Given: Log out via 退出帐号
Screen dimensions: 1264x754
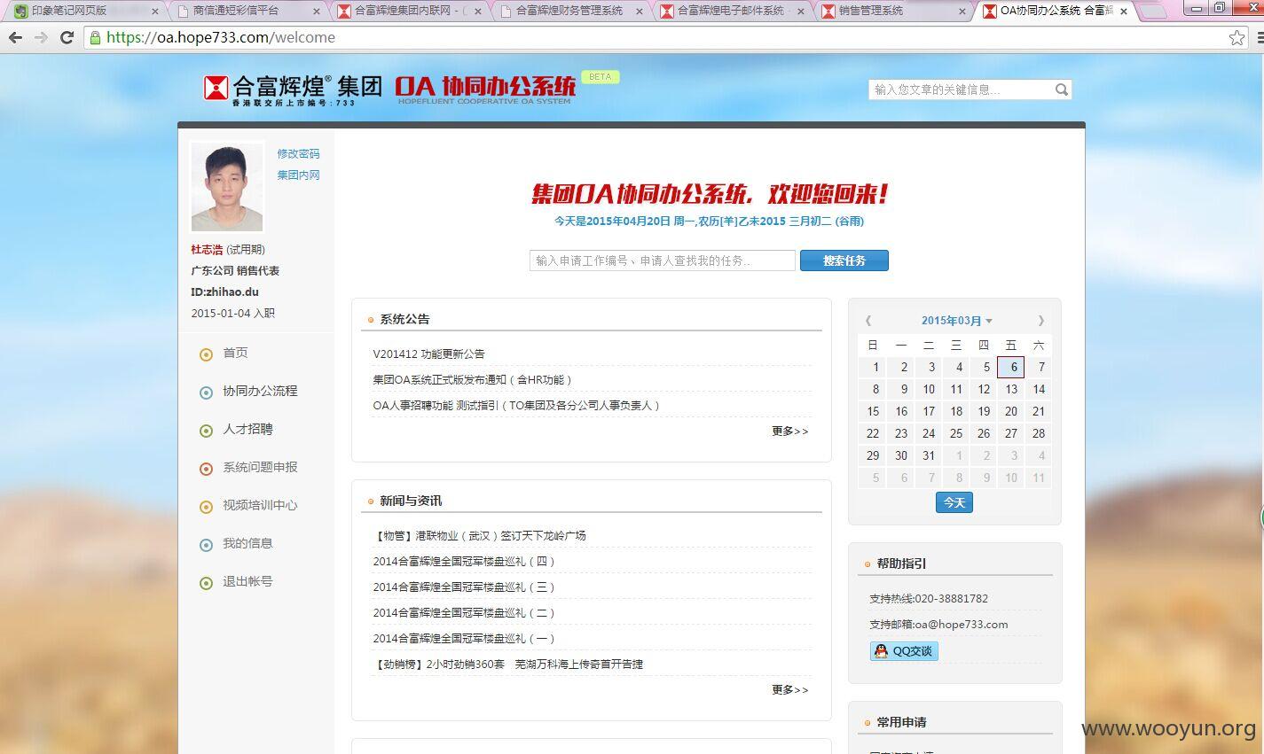Looking at the screenshot, I should click(x=247, y=581).
